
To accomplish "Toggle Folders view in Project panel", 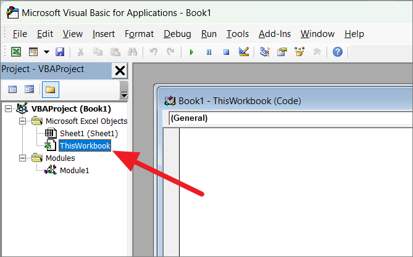I will pos(50,89).
